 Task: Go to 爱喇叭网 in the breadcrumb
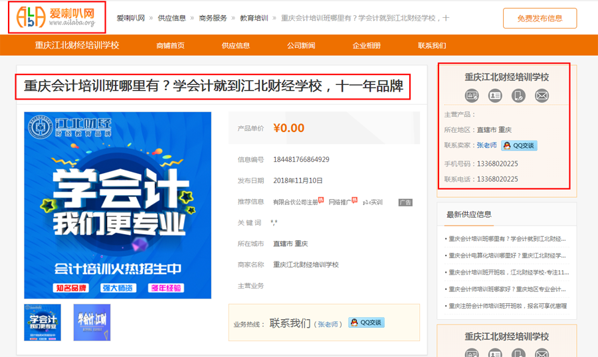click(130, 18)
